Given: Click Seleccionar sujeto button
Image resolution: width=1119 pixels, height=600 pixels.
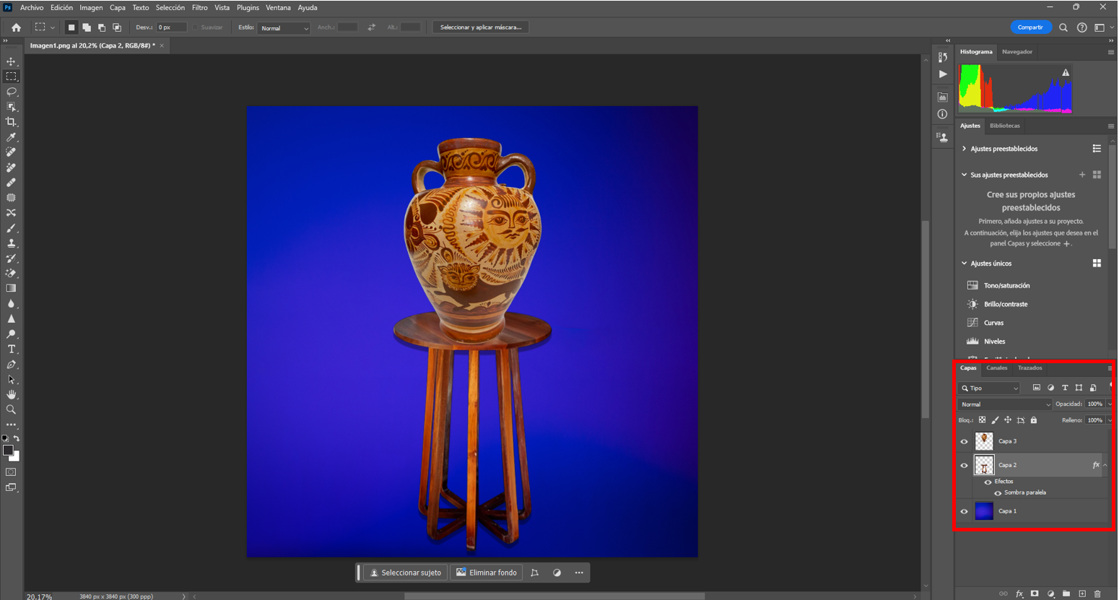Looking at the screenshot, I should pos(405,573).
